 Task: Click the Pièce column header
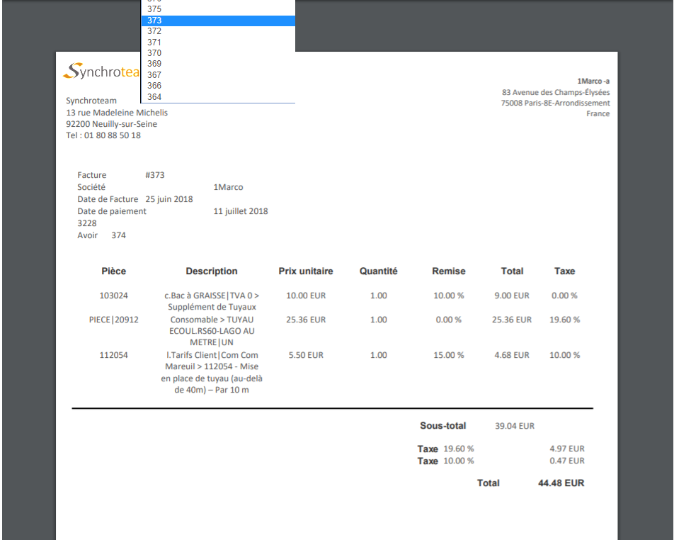113,271
